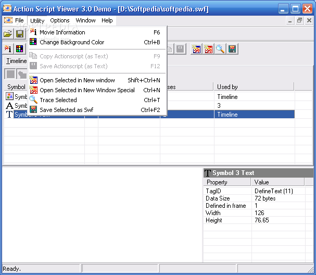Minimize the inner document window
The height and width of the screenshot is (275, 316).
[x=290, y=20]
